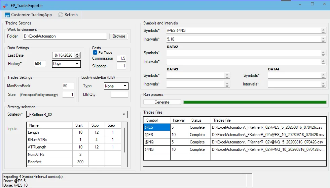
Task: Click the Generate button
Action: (x=162, y=102)
